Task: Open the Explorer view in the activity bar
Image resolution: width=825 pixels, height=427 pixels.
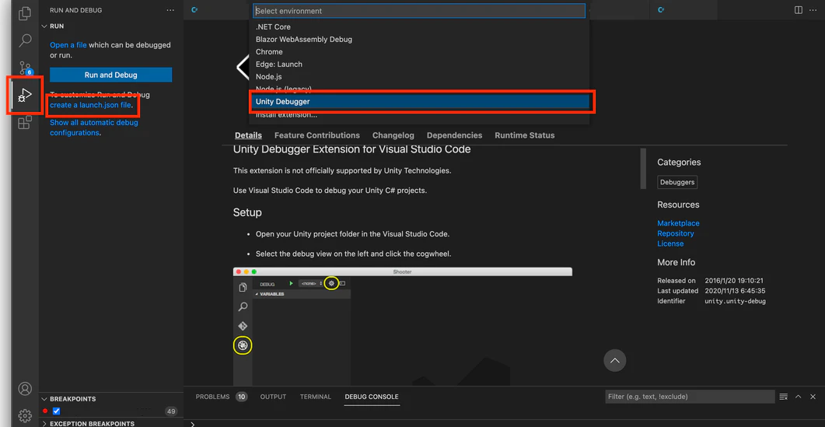Action: pos(25,14)
